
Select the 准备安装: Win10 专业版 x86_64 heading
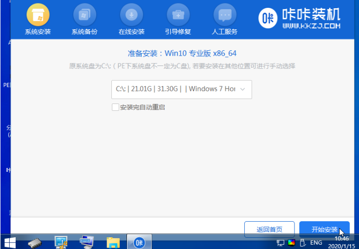182,53
